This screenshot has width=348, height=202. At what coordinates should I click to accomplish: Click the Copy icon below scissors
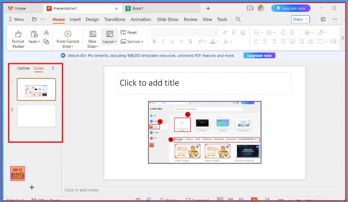click(46, 41)
